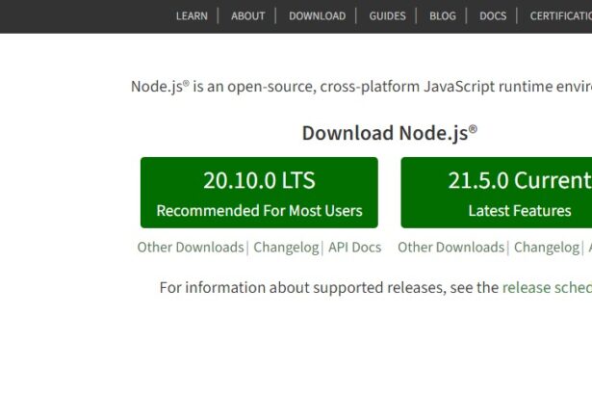Open the LEARN navigation item
The height and width of the screenshot is (395, 592).
[192, 15]
